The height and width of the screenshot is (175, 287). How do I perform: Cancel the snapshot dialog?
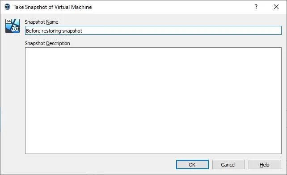click(228, 165)
